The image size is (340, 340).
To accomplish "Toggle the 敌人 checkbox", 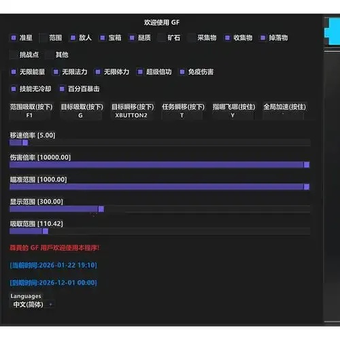I will click(73, 37).
